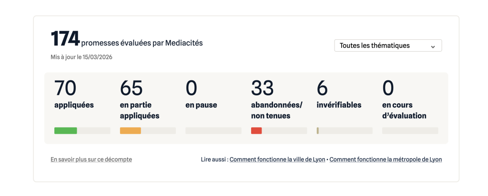Click the 'en cours d'évaluation' progress bar
The image size is (488, 196).
(x=410, y=131)
